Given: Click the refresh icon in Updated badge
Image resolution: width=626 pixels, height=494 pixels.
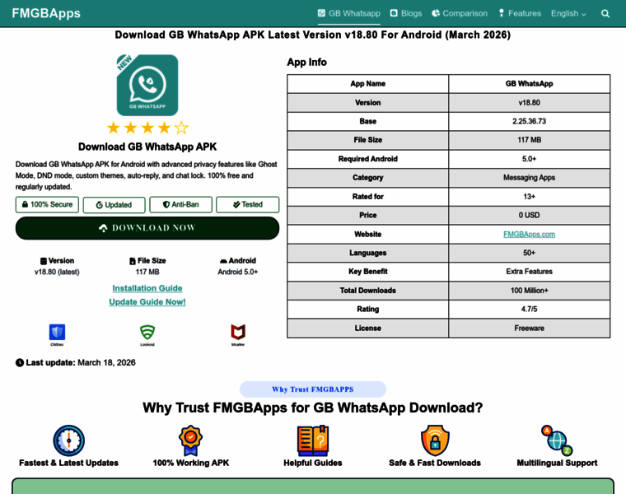Looking at the screenshot, I should (100, 205).
